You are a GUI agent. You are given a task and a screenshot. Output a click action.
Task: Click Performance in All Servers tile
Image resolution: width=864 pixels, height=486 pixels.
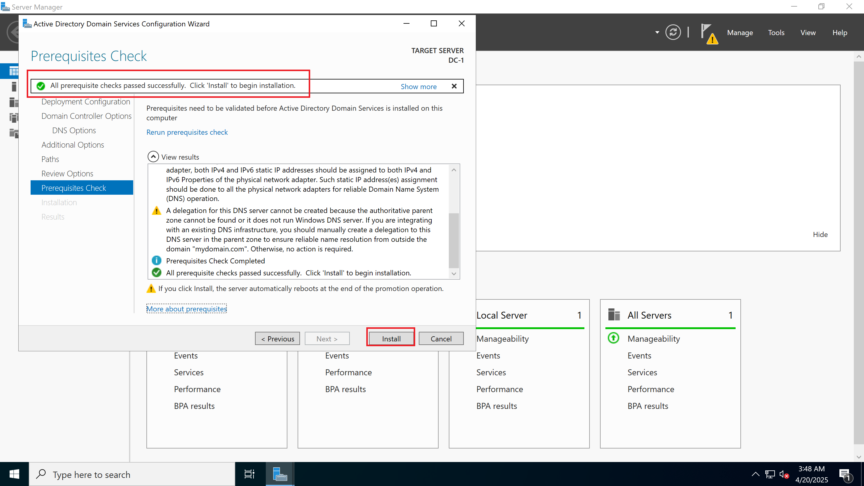651,389
